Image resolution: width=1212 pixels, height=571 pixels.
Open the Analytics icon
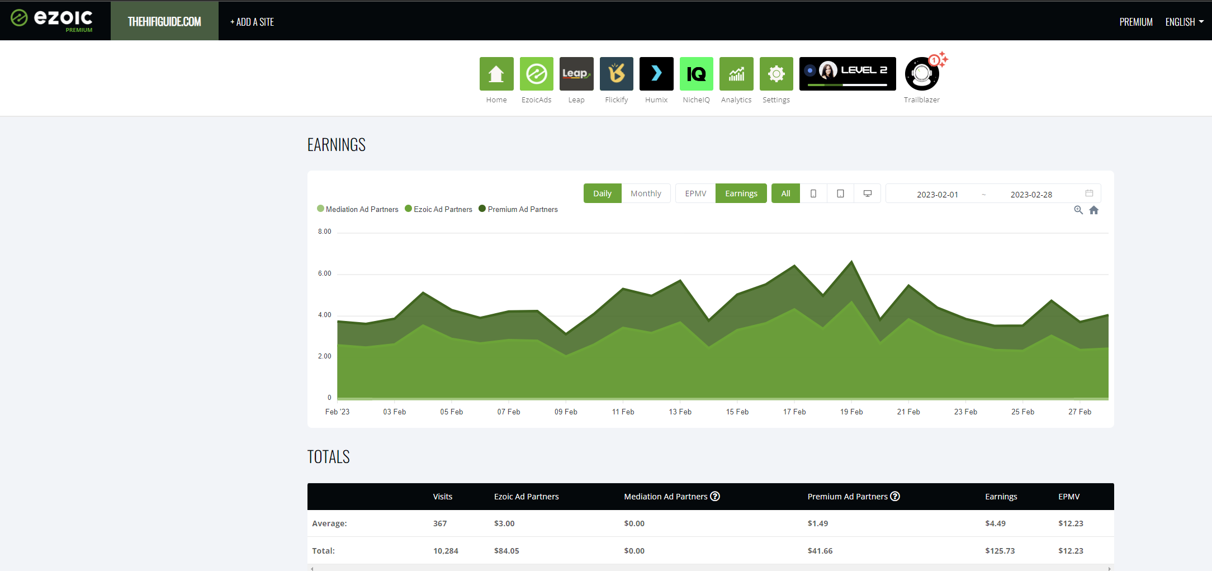pos(736,74)
